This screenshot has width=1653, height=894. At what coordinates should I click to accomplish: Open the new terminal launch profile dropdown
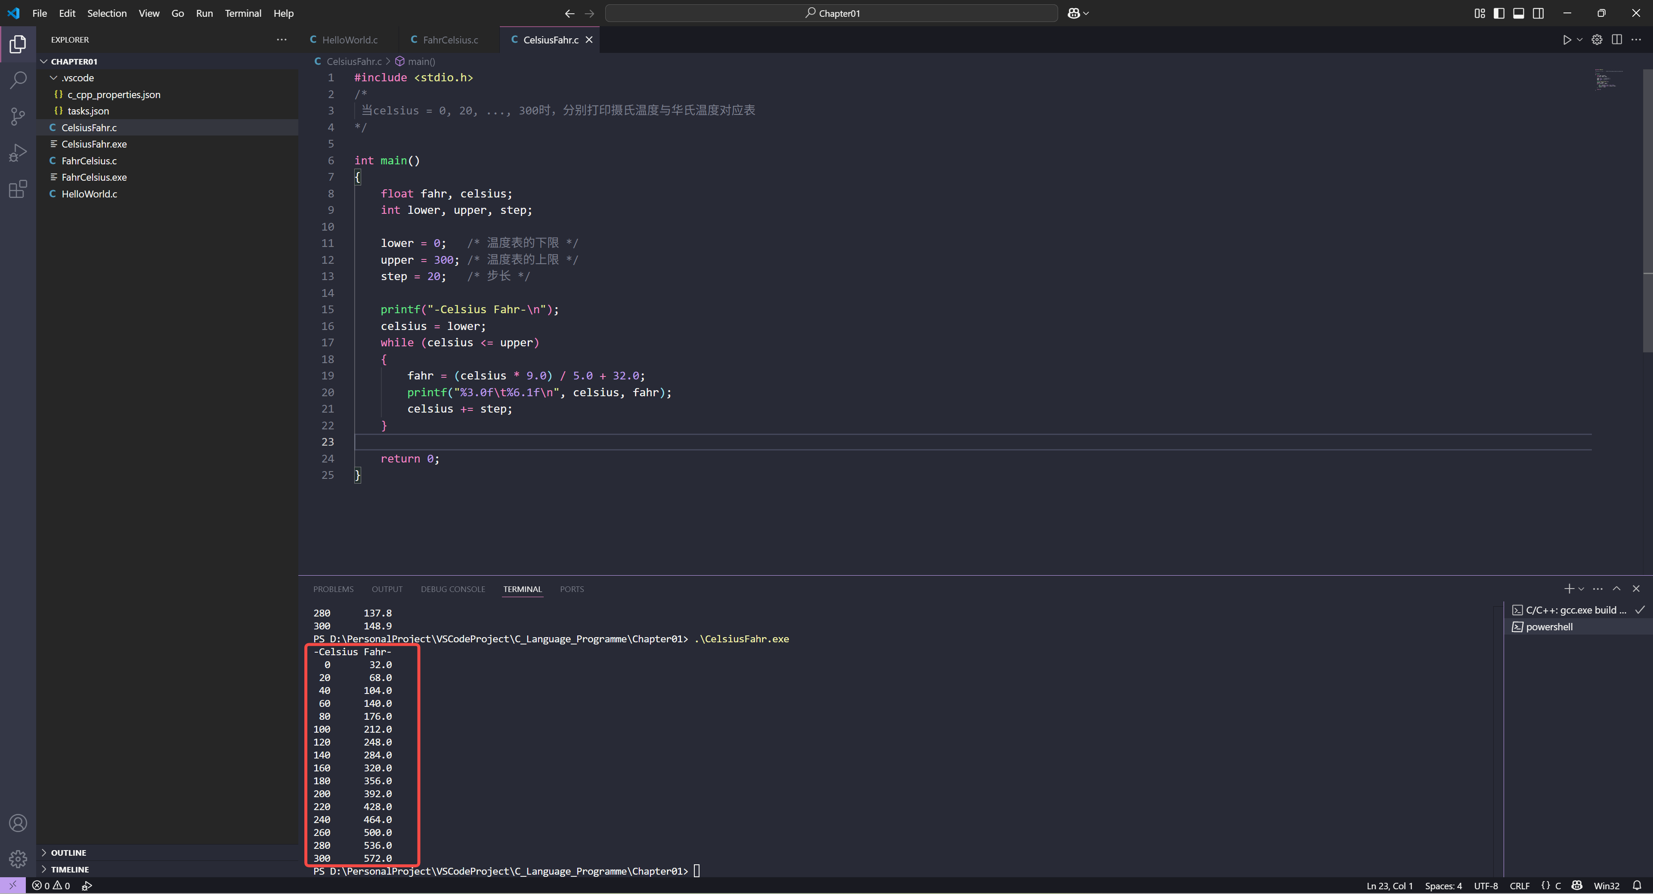click(x=1581, y=589)
